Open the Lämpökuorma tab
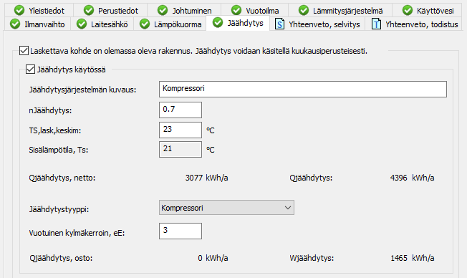This screenshot has height=278, width=467. pos(170,24)
